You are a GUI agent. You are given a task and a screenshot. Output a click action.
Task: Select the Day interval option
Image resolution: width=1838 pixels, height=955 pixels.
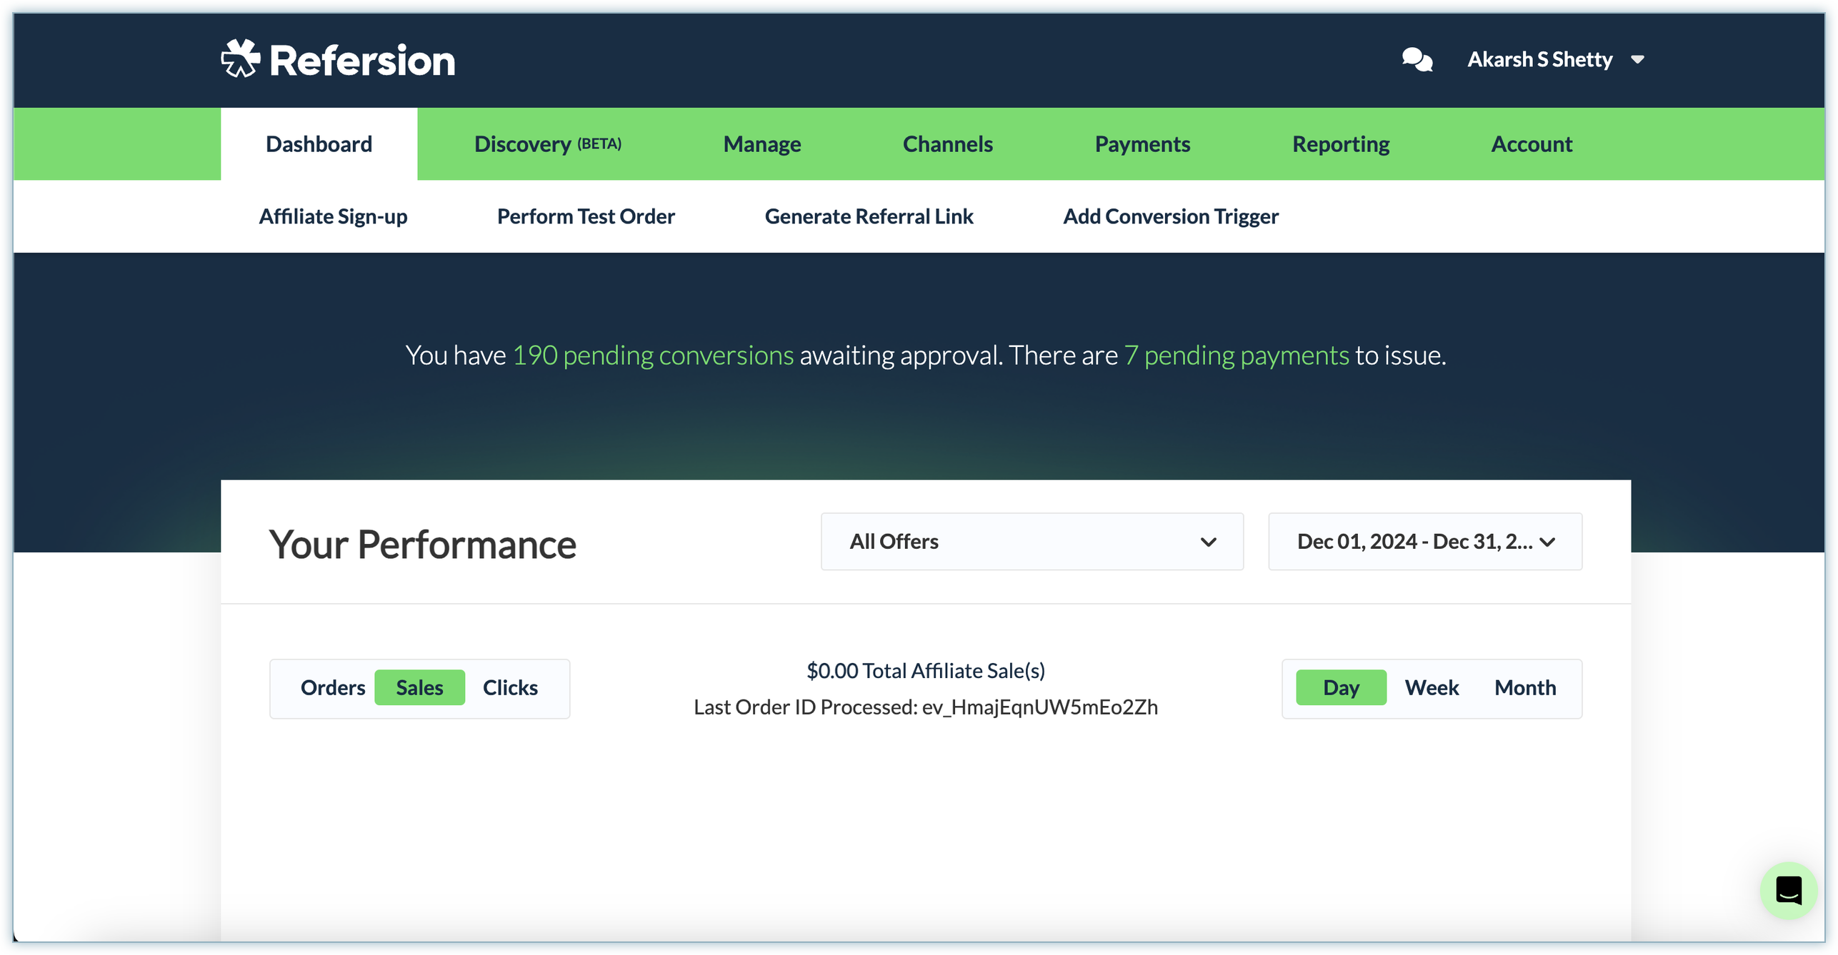coord(1341,687)
